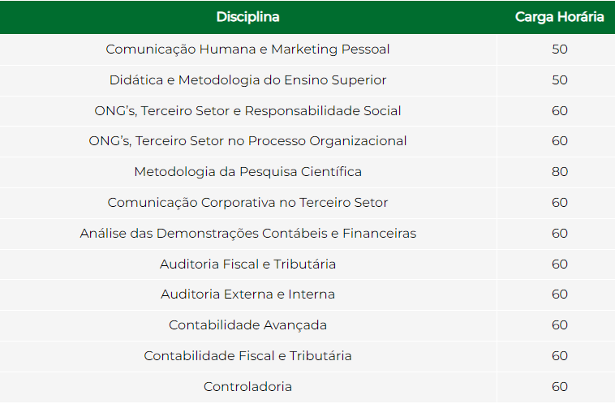This screenshot has width=615, height=404.
Task: Click ONG's, Terceiro Setor no Processo Organizacional
Action: pos(248,141)
